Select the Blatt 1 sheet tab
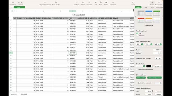The width and height of the screenshot is (172, 96). [19, 7]
